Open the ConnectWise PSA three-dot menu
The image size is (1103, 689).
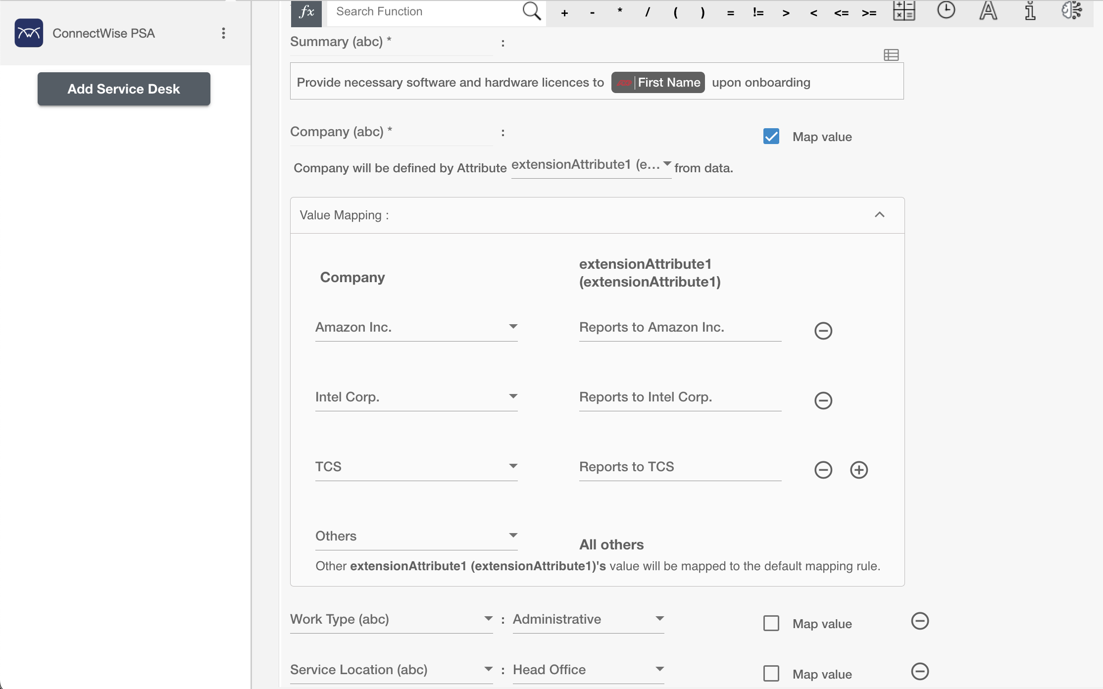pos(224,33)
